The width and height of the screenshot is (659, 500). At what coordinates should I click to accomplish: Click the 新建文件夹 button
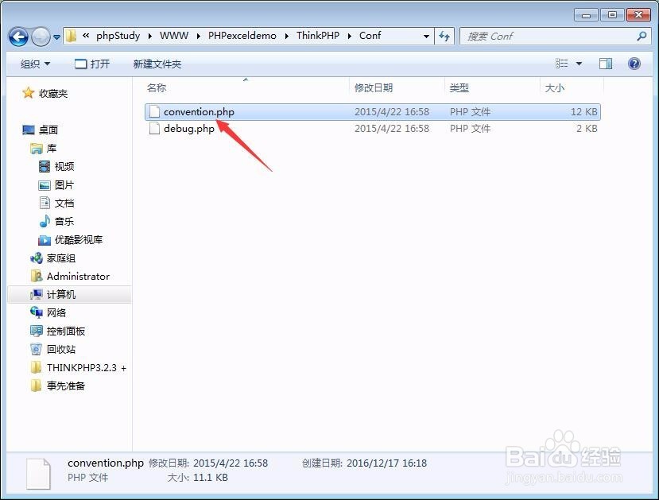click(x=156, y=64)
